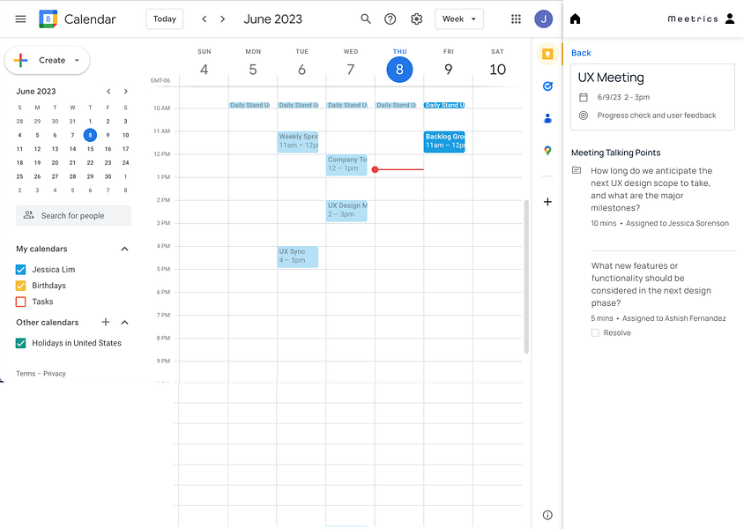Open the Meetrics user profile icon
744x529 pixels.
pos(730,19)
